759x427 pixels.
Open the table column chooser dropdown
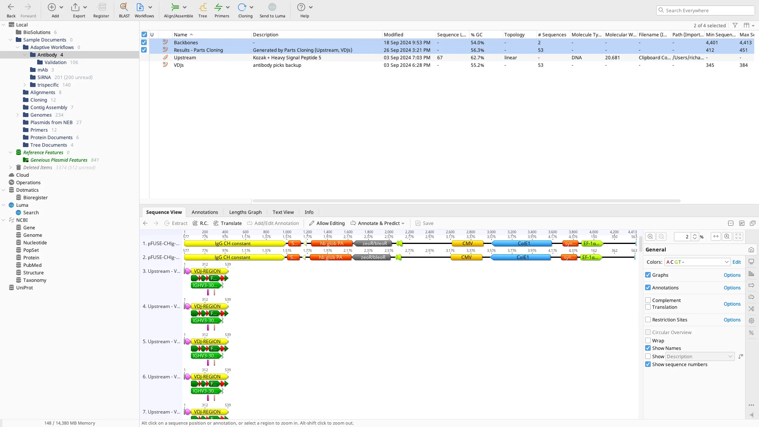pyautogui.click(x=749, y=25)
